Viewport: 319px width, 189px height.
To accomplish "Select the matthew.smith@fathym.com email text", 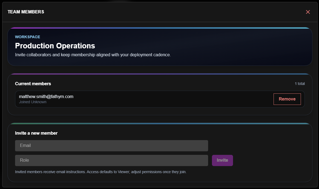I will [x=46, y=97].
